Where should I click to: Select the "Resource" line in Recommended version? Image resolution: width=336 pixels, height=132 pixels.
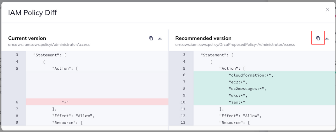(234, 122)
